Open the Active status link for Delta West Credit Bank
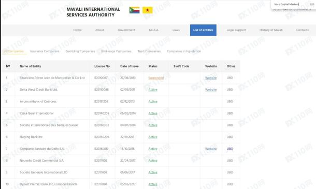 [x=153, y=89]
